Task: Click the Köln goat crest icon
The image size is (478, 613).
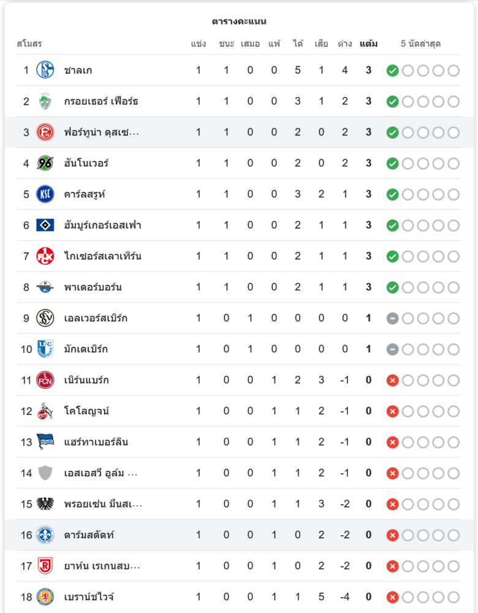Action: [x=45, y=411]
